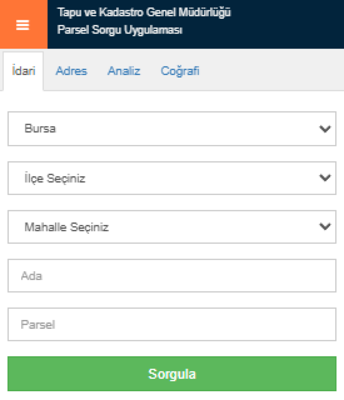
Task: Open the province dropdown showing Bursa
Action: point(172,129)
